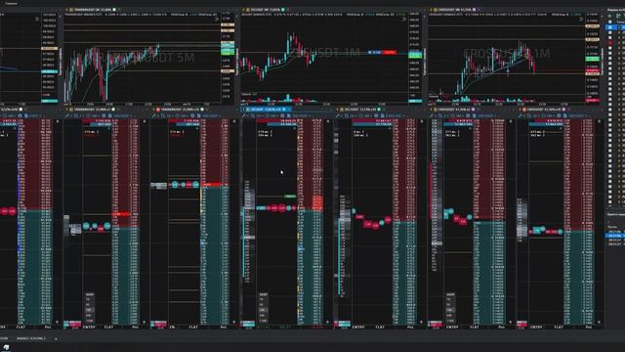Click the double-arrow icon on ZECUSDT 1M chart

click(x=404, y=19)
